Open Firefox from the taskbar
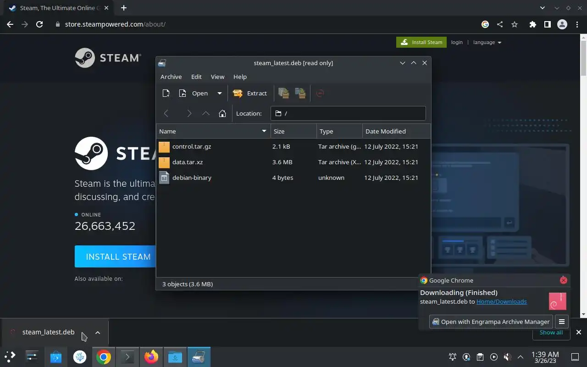This screenshot has height=367, width=587. [x=151, y=357]
